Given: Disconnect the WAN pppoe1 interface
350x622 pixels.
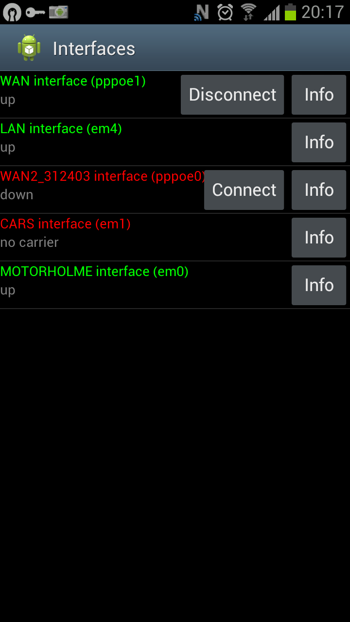Looking at the screenshot, I should pos(232,95).
